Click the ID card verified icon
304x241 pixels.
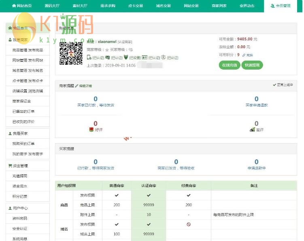pos(145,57)
